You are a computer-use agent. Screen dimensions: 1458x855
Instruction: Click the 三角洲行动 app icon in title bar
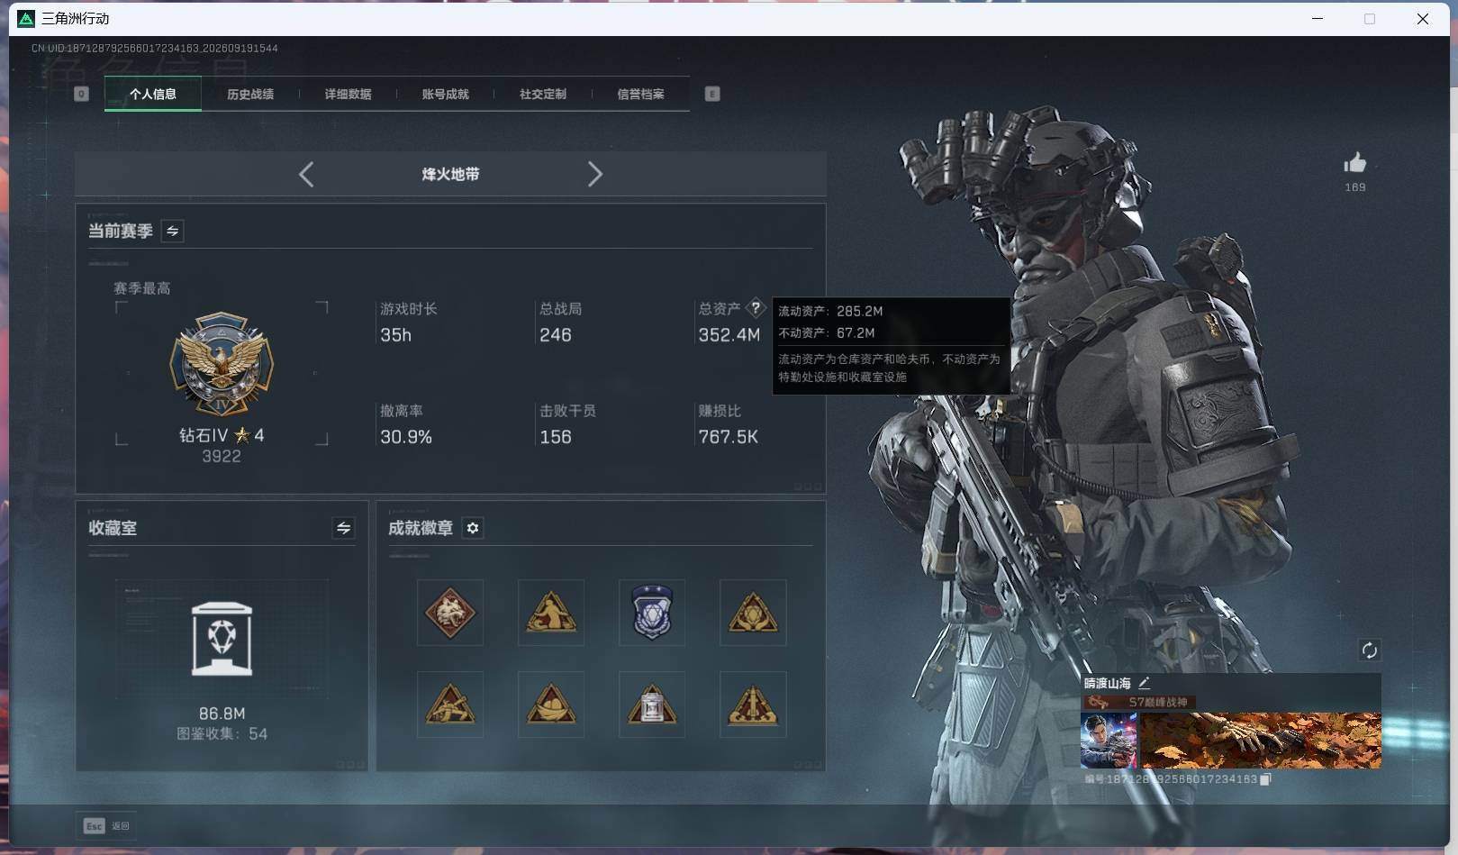(25, 19)
